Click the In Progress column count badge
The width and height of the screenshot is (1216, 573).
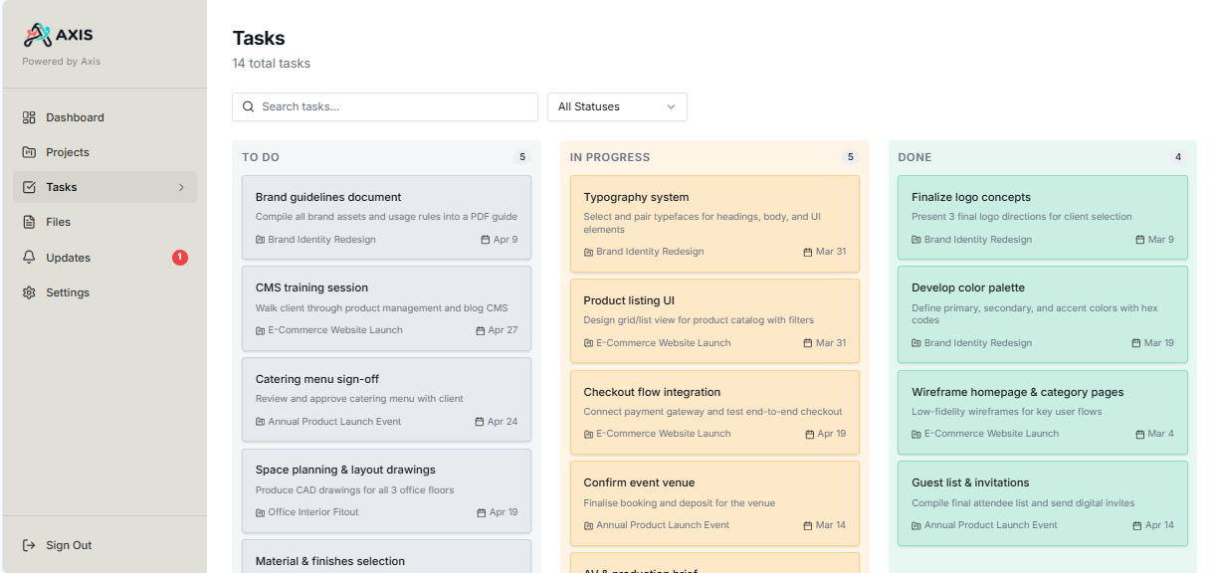coord(850,157)
